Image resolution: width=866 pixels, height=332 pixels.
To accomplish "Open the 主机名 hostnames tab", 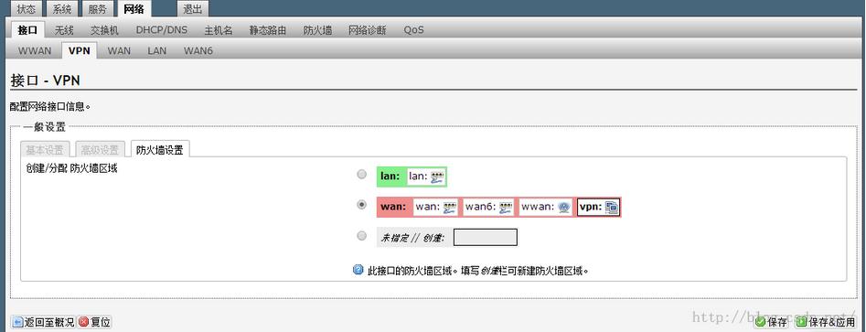I will pos(219,30).
